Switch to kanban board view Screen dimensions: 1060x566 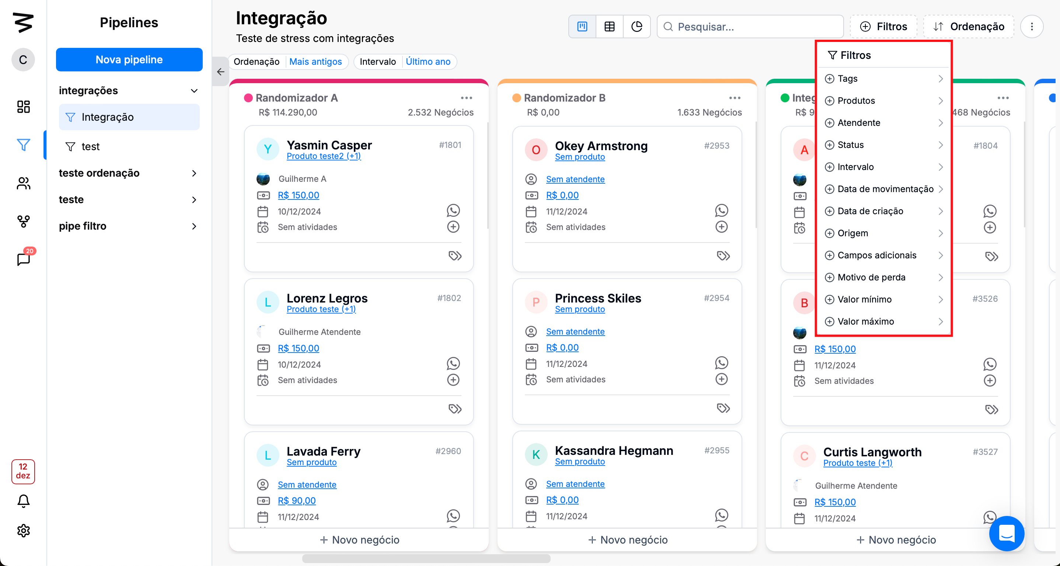582,27
